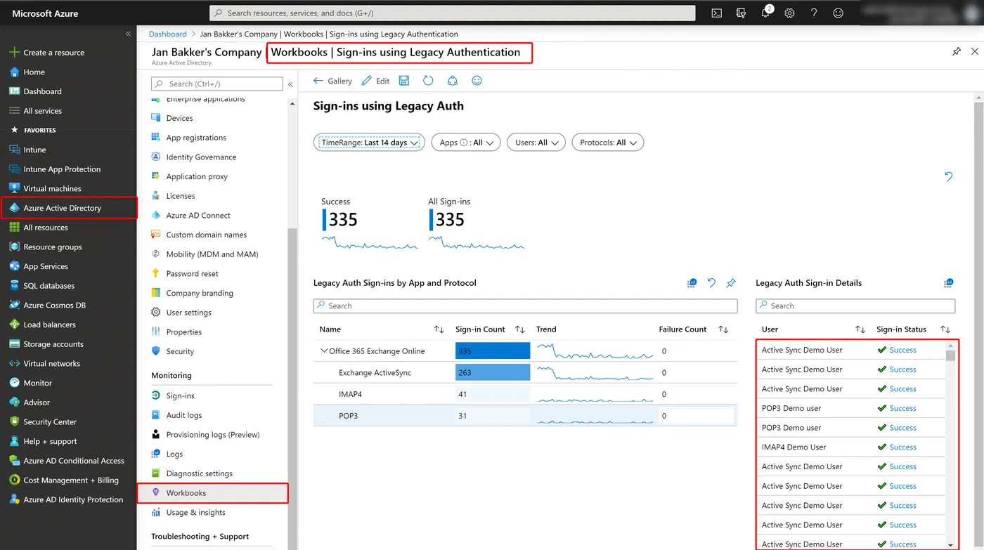Screen dimensions: 984x550
Task: Open the directory and subscription filter icon
Action: click(x=741, y=13)
